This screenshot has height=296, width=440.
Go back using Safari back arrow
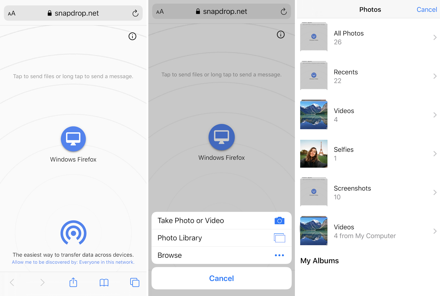point(12,282)
